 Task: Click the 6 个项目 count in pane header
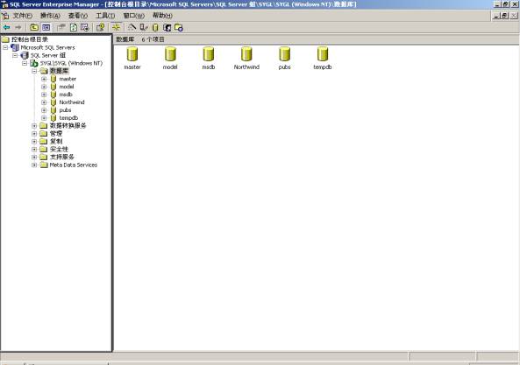pyautogui.click(x=153, y=39)
